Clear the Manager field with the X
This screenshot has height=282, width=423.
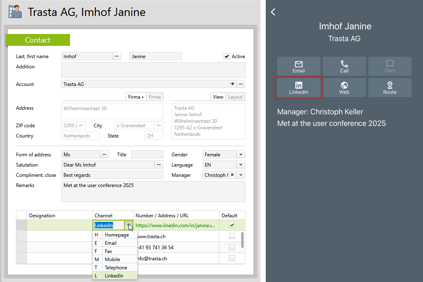point(232,175)
